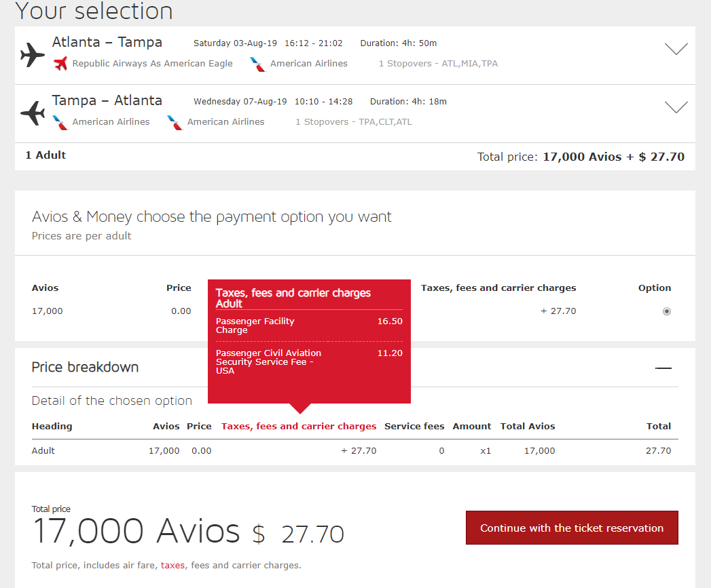Open the red taxes link below total price
Viewport: 711px width, 588px height.
point(172,565)
